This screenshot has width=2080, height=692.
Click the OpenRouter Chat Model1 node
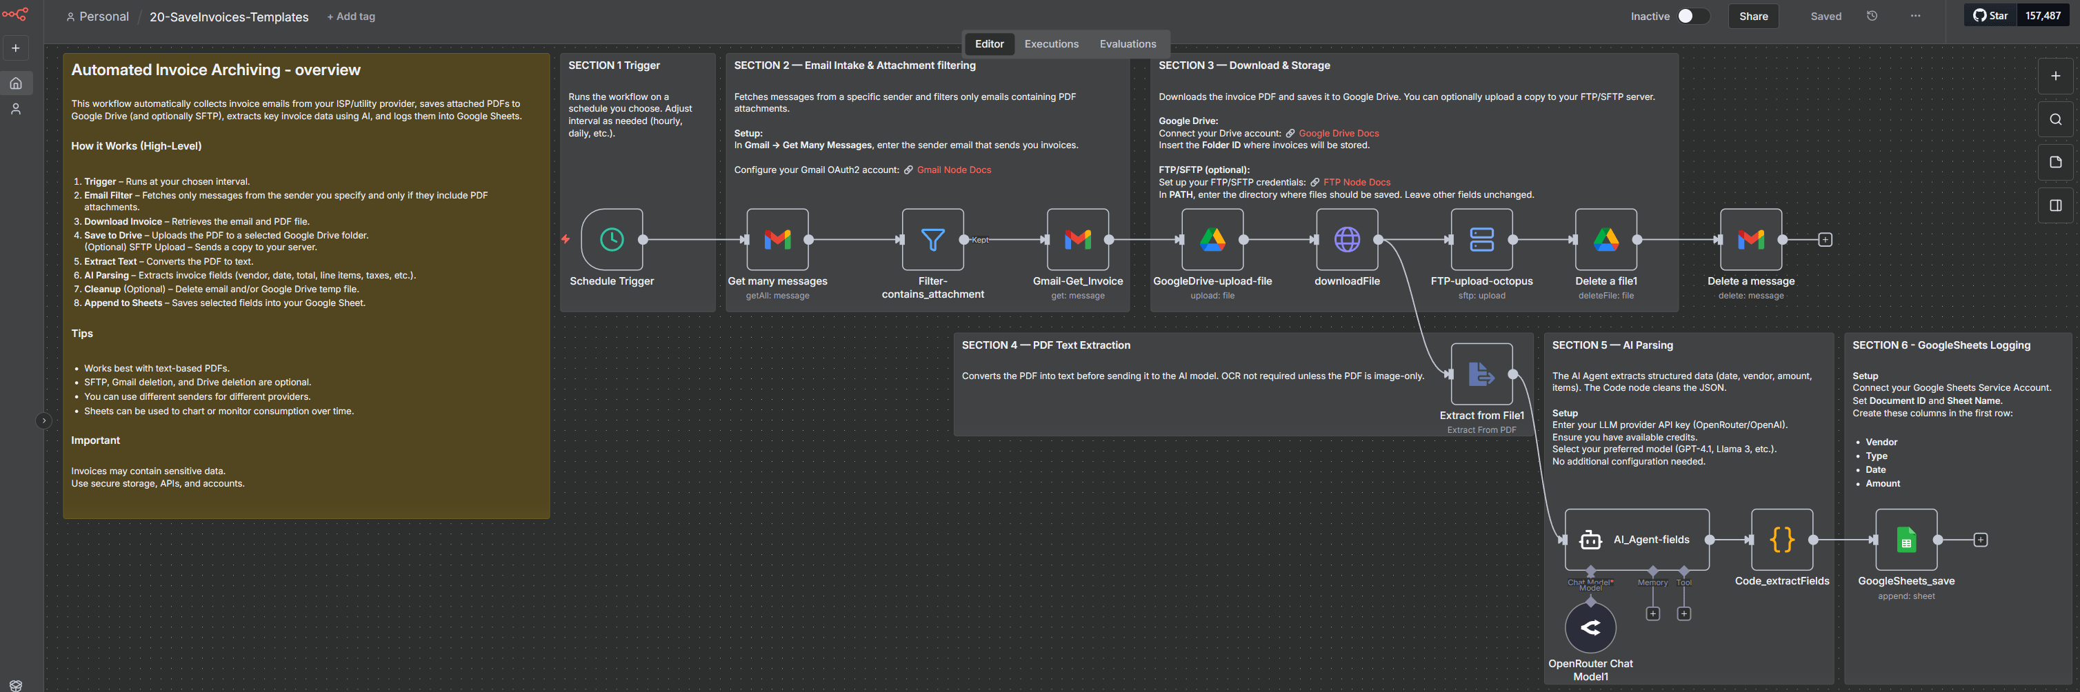1590,627
